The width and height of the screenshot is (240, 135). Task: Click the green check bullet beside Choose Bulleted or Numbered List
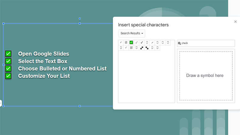pos(8,68)
